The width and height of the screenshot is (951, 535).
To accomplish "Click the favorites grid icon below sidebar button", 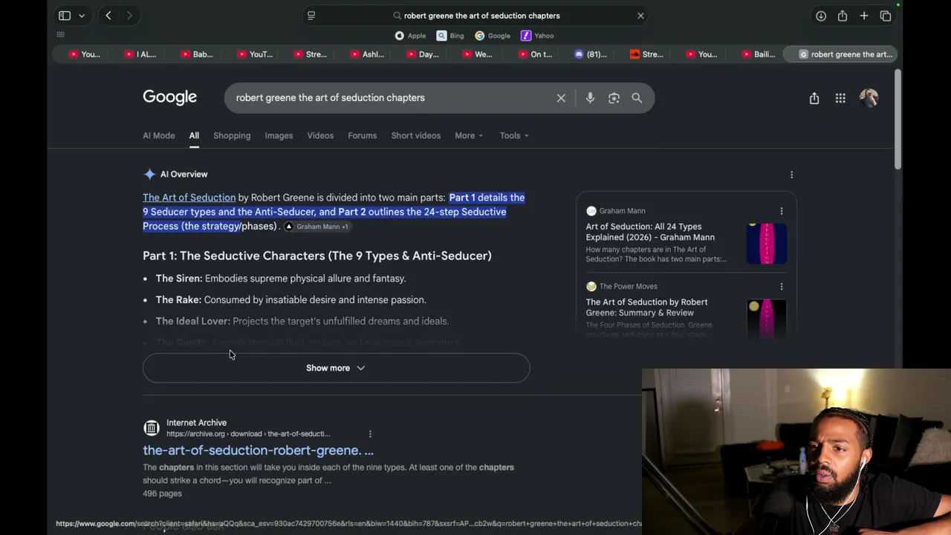I will coord(61,35).
